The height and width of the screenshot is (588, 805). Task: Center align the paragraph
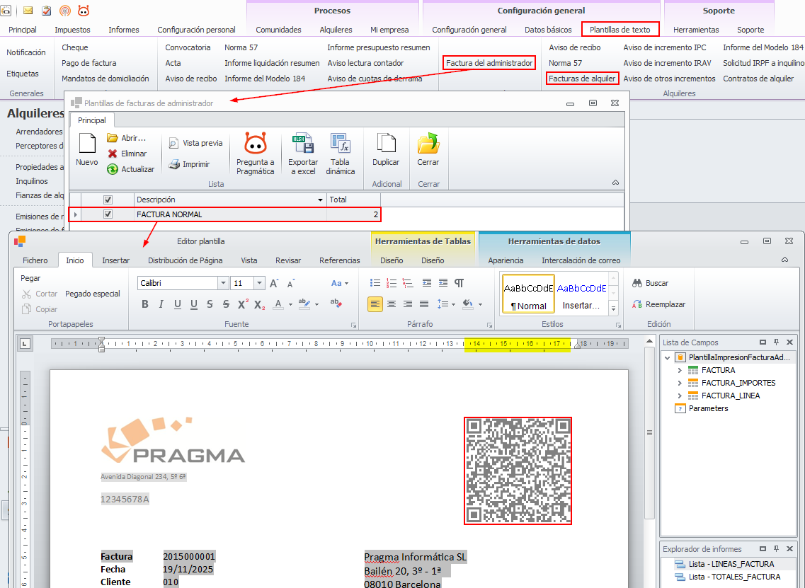click(392, 304)
